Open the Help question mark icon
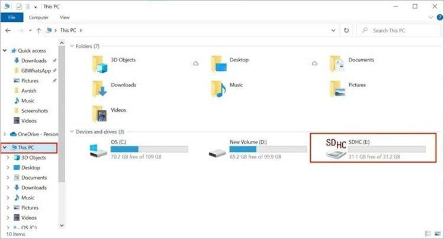The height and width of the screenshot is (239, 444). pyautogui.click(x=439, y=17)
